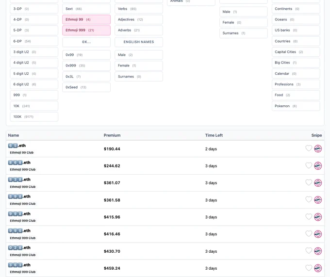The image size is (330, 277).
Task: Snipe the $361.07 premium name
Action: click(318, 183)
